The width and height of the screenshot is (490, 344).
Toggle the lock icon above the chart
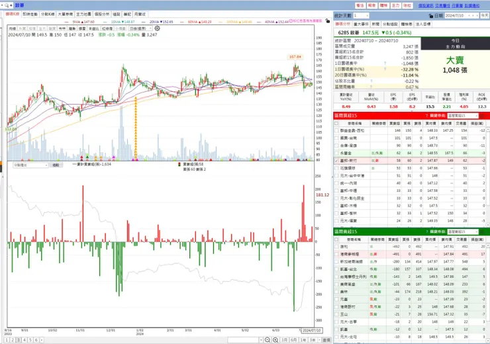coord(328,21)
